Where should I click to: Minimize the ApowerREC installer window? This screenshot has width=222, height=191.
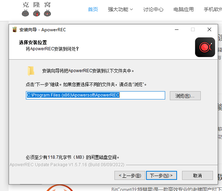click(x=177, y=29)
